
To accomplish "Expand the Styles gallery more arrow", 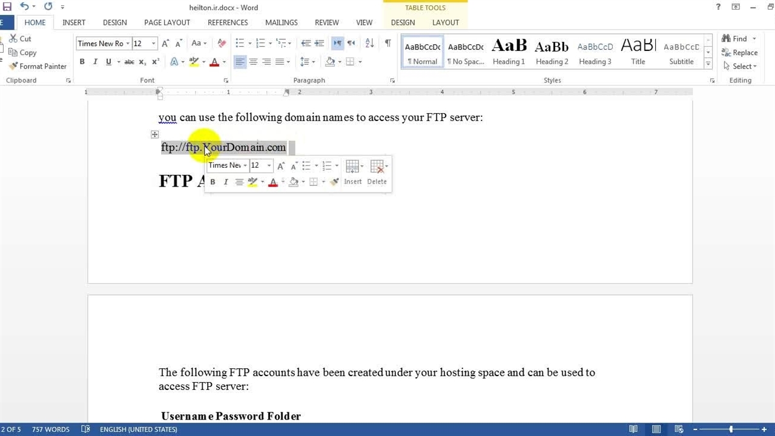I will (708, 64).
